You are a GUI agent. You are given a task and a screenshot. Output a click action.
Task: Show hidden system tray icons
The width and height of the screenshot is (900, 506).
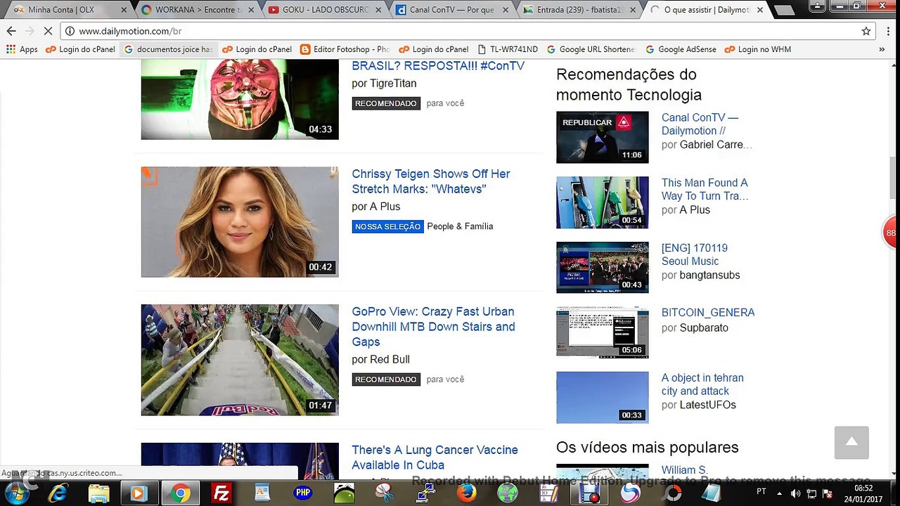click(x=780, y=493)
